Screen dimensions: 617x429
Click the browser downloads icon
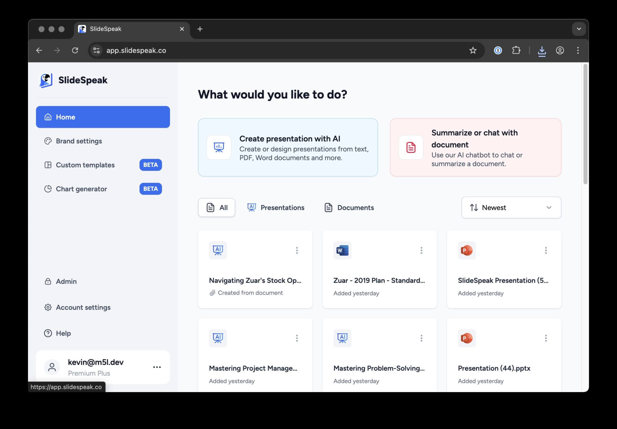542,50
